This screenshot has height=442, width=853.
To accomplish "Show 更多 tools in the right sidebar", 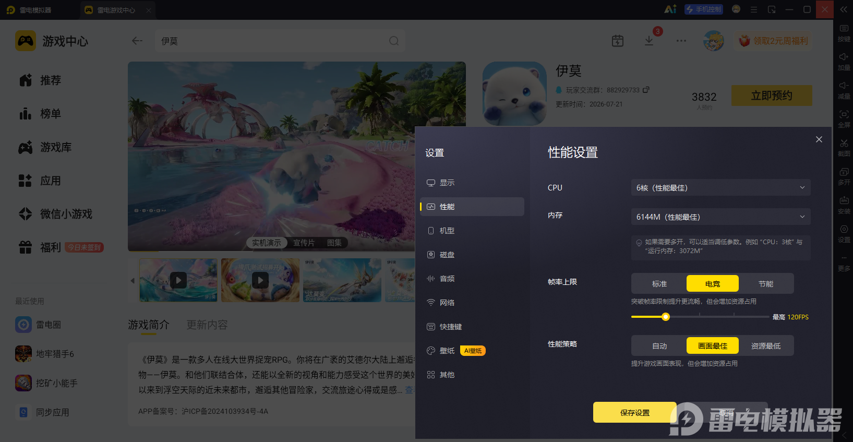I will 844,262.
